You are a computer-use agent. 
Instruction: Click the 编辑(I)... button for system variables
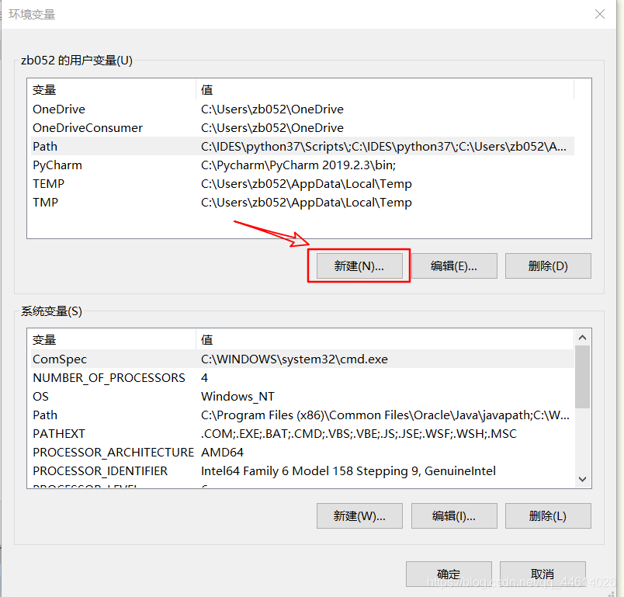(x=454, y=515)
